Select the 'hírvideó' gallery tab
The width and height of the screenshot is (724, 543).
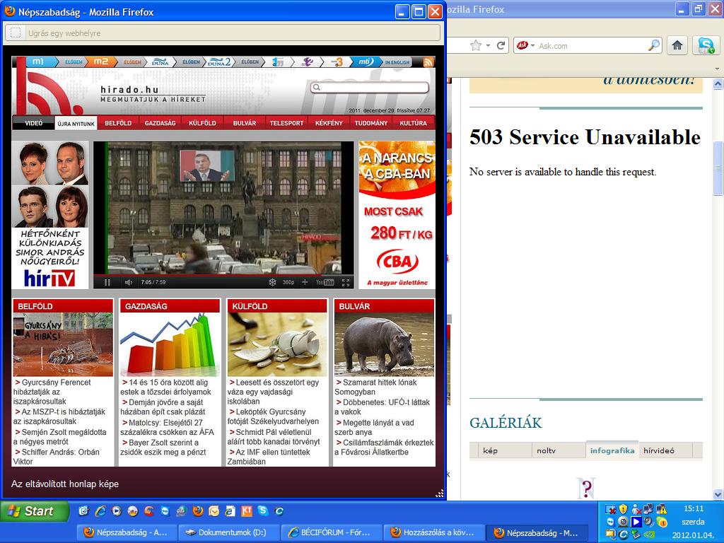pos(659,450)
